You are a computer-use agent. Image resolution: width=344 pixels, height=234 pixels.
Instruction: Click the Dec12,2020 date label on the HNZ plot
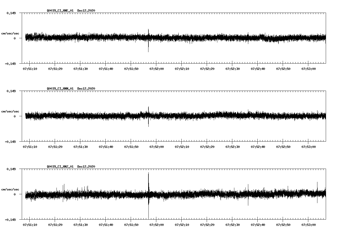[86, 167]
